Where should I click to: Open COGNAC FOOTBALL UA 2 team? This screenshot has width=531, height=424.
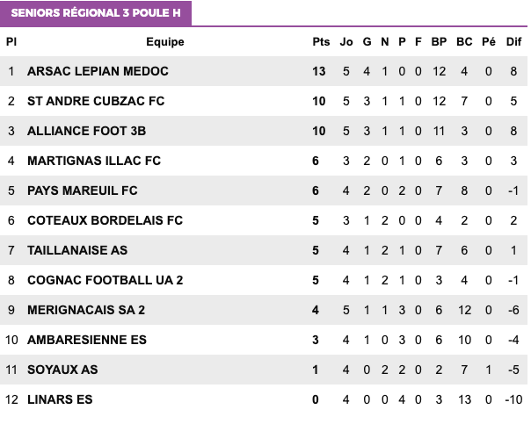coord(105,280)
